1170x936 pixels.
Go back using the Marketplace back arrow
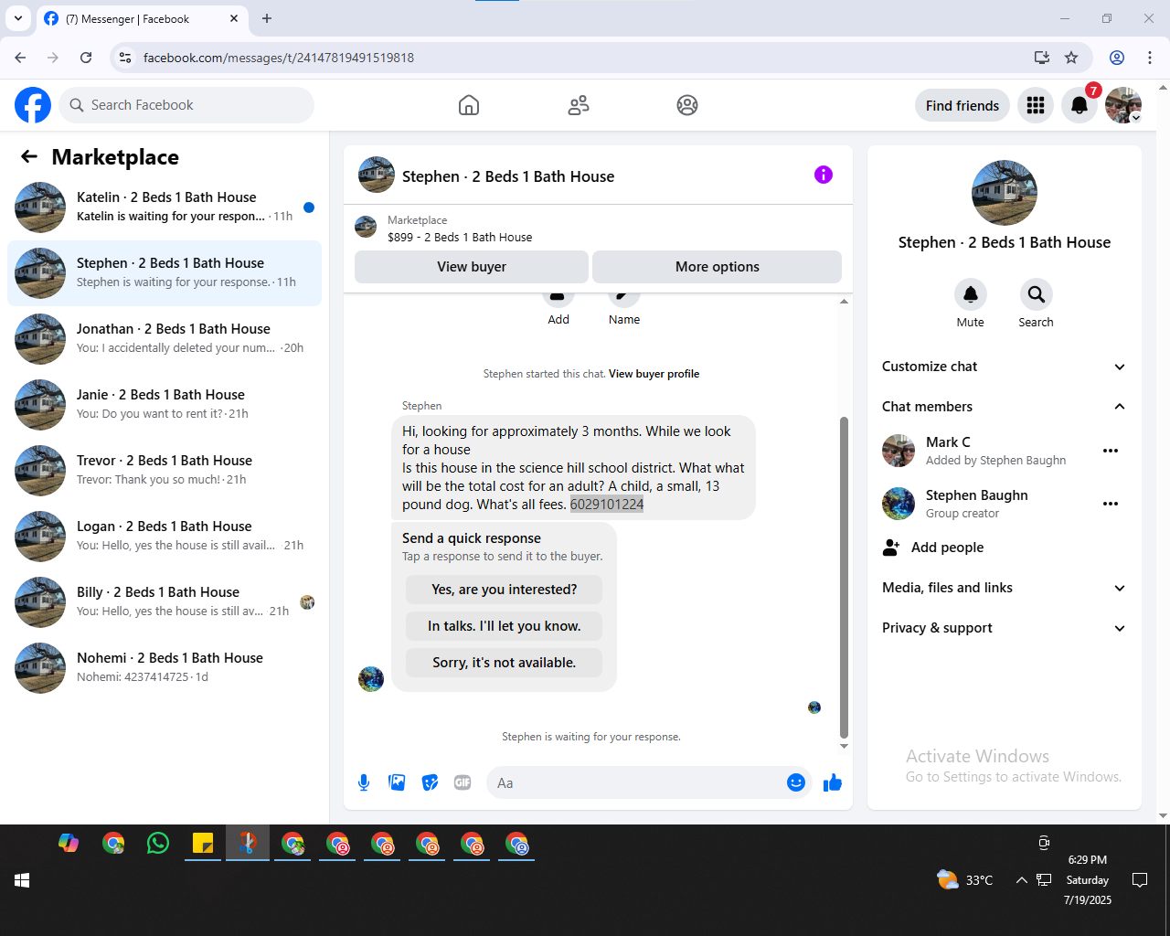[29, 156]
